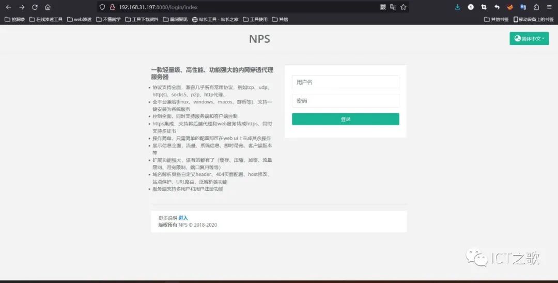The height and width of the screenshot is (283, 558).
Task: Open the 在线渗透工具 bookmark folder
Action: click(46, 20)
